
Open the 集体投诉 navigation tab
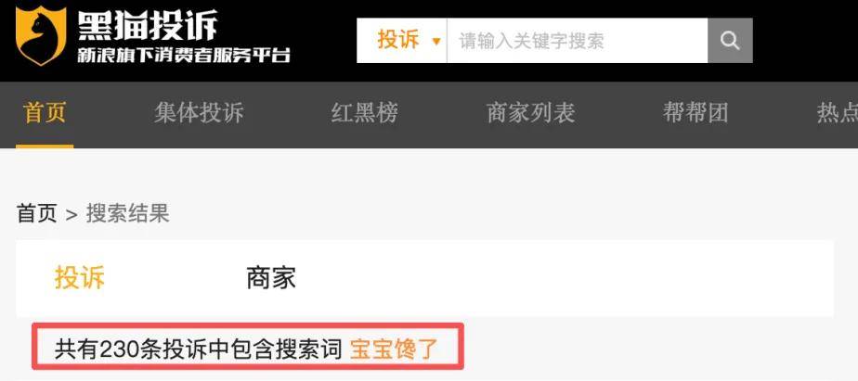click(x=199, y=113)
